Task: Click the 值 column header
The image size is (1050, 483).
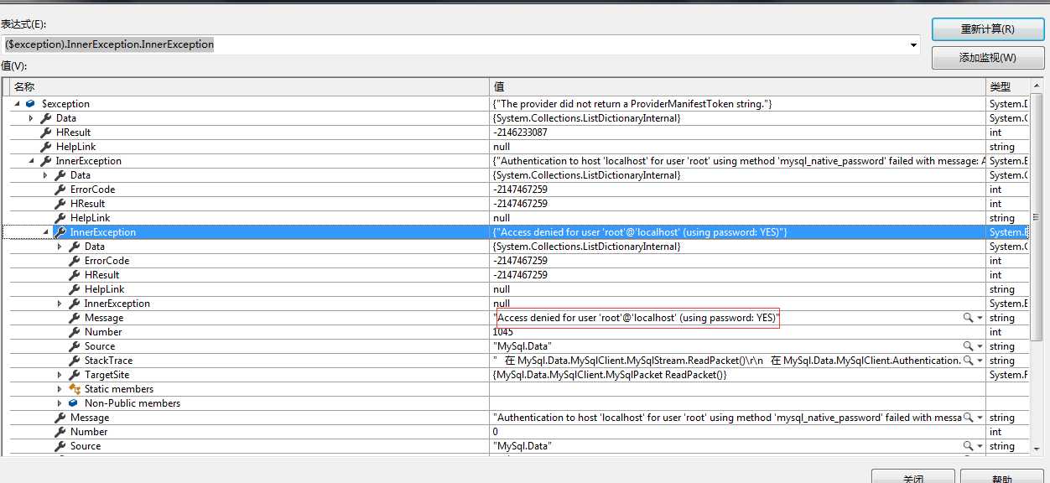Action: pyautogui.click(x=738, y=87)
